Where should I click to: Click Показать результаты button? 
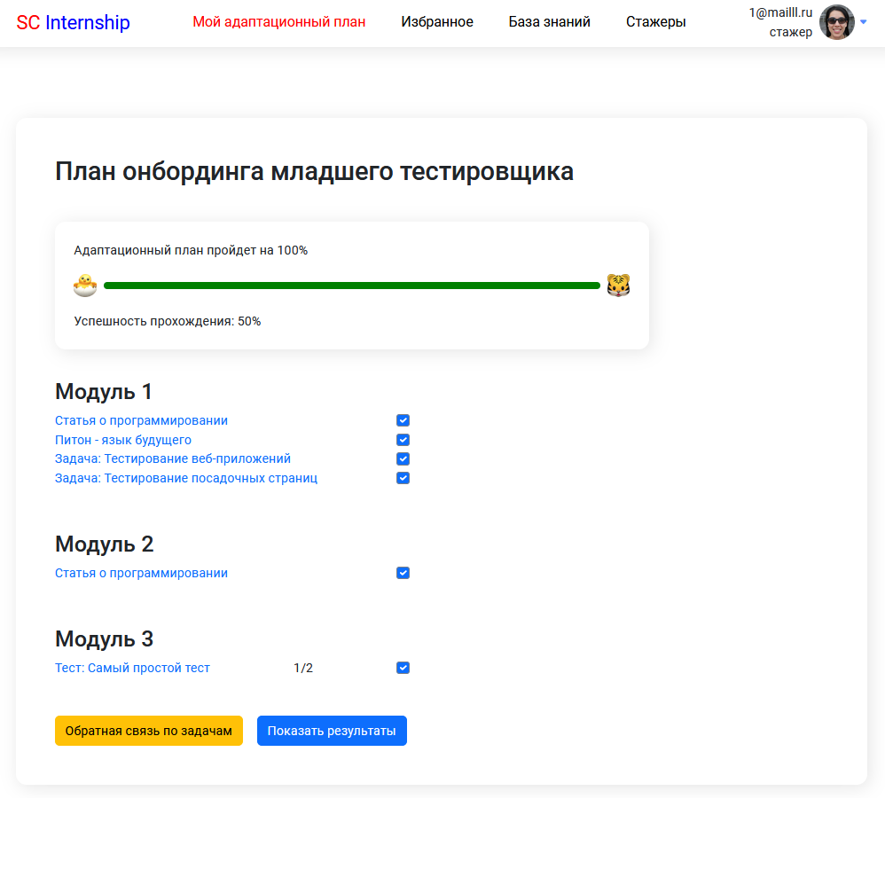coord(332,731)
